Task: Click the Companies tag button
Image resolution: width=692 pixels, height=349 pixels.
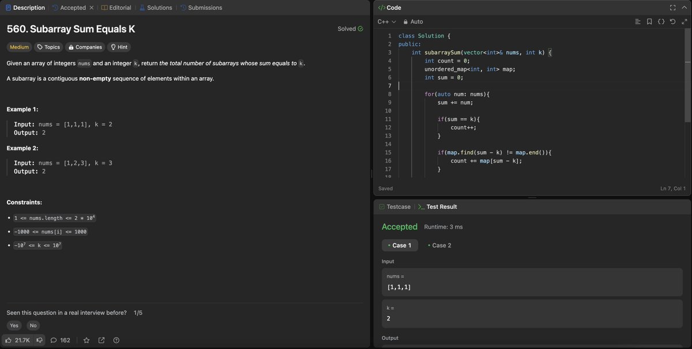Action: tap(85, 47)
